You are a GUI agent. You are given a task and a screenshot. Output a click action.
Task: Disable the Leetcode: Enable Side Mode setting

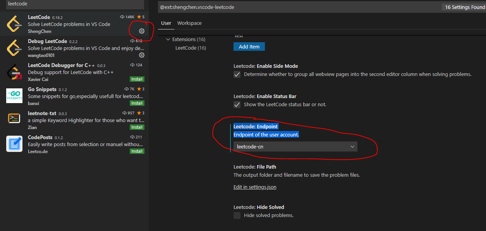click(x=237, y=74)
